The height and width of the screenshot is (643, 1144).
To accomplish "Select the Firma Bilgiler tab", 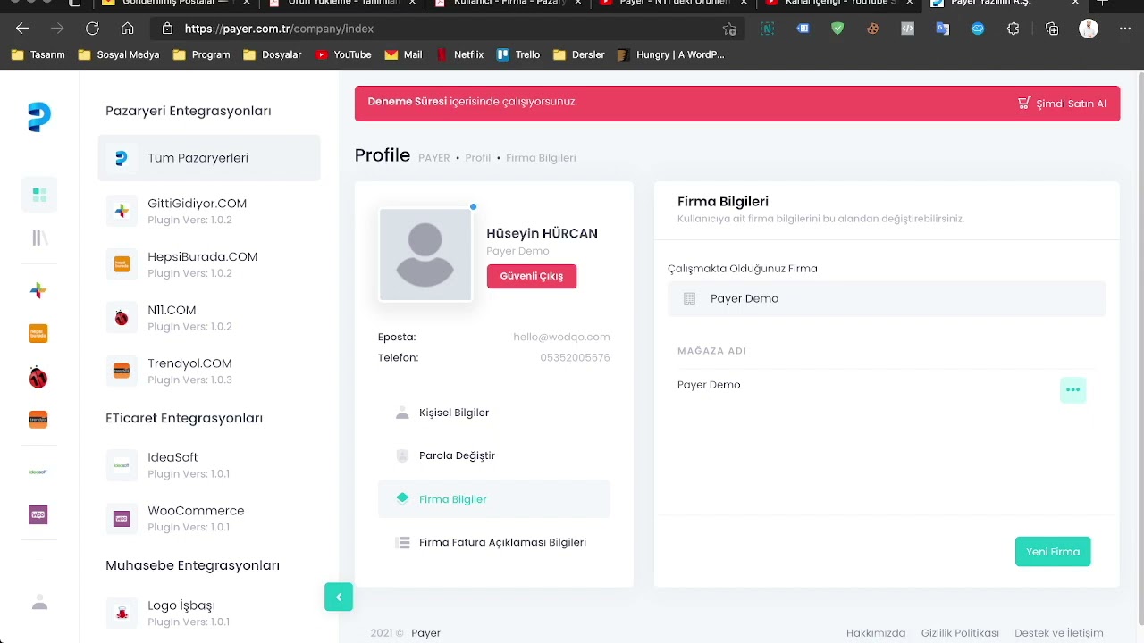I will pos(494,499).
